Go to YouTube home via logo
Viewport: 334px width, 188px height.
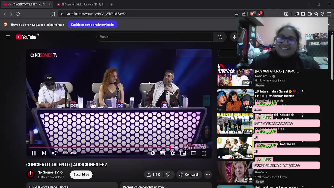pos(26,37)
